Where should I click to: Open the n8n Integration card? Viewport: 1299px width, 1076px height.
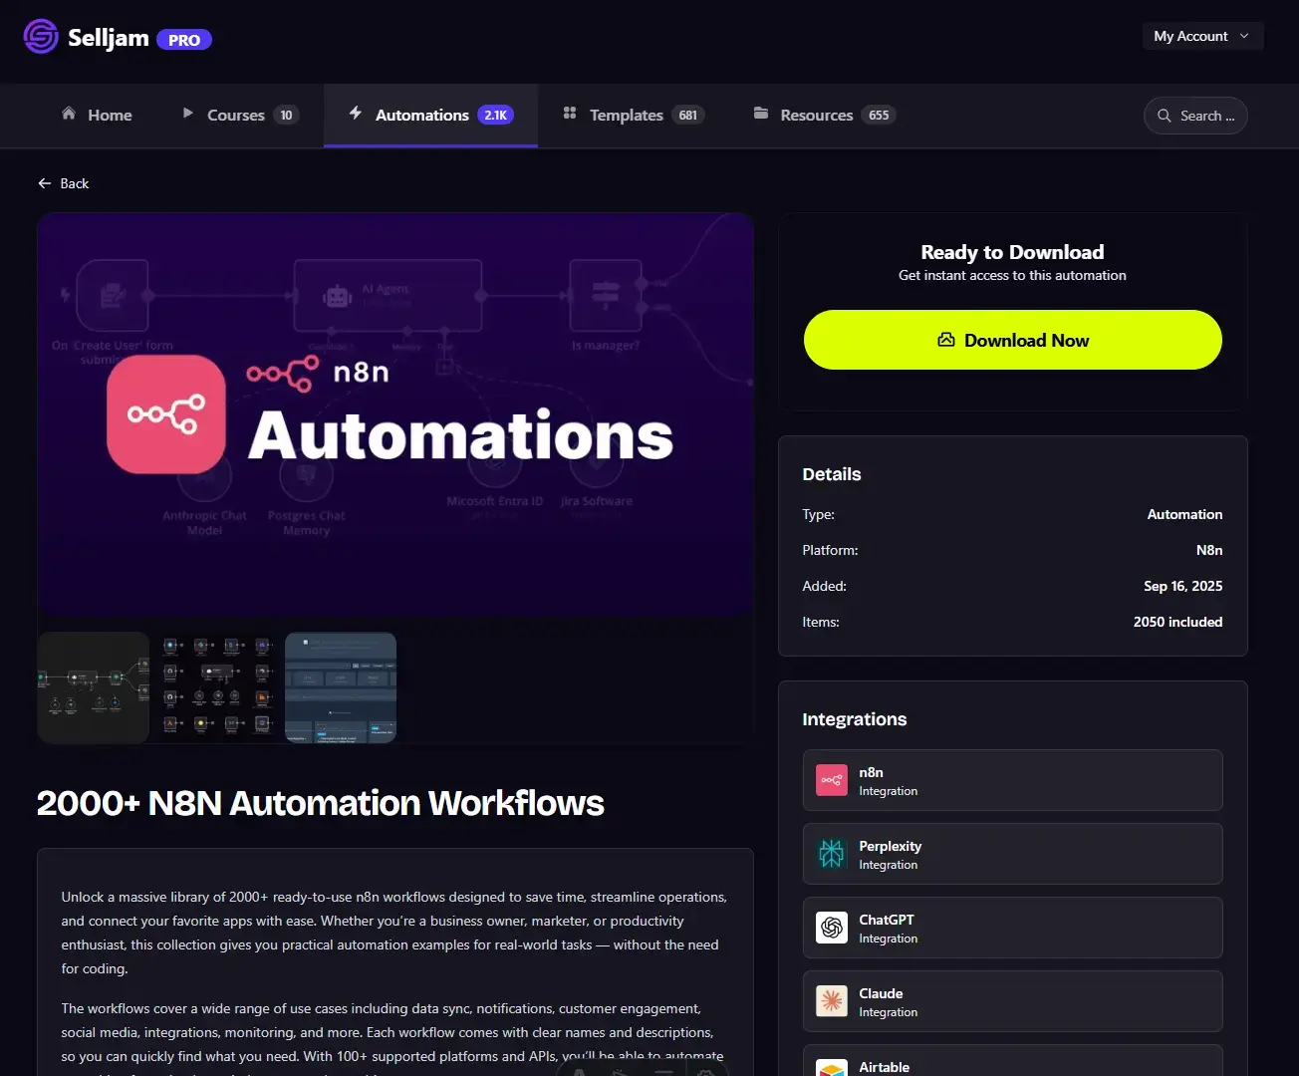[1013, 780]
